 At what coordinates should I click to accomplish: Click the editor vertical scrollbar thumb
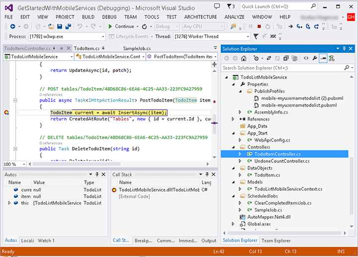[214, 124]
